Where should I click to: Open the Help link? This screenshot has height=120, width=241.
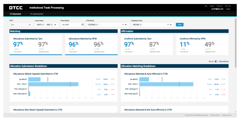pyautogui.click(x=206, y=6)
